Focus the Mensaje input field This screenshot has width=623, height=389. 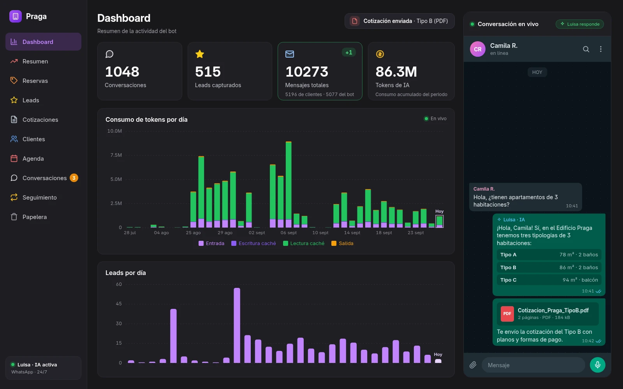533,365
